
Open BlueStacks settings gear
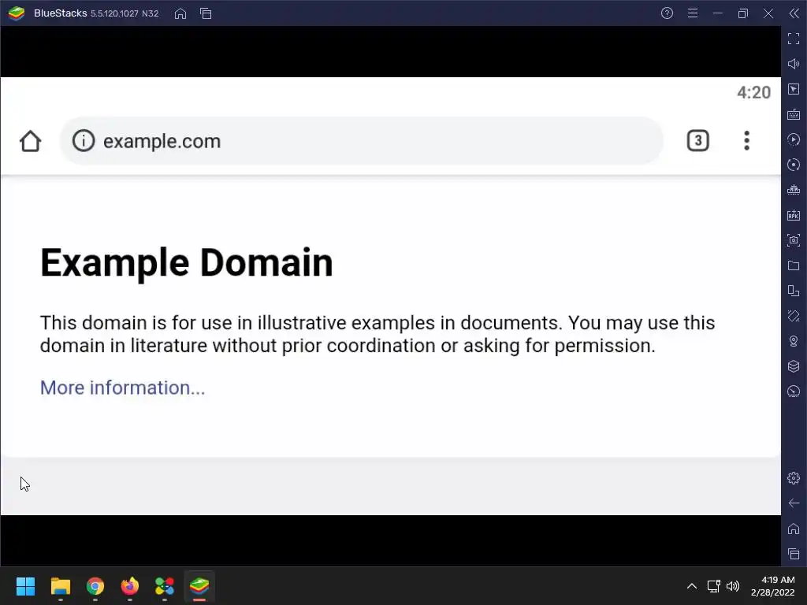[794, 478]
